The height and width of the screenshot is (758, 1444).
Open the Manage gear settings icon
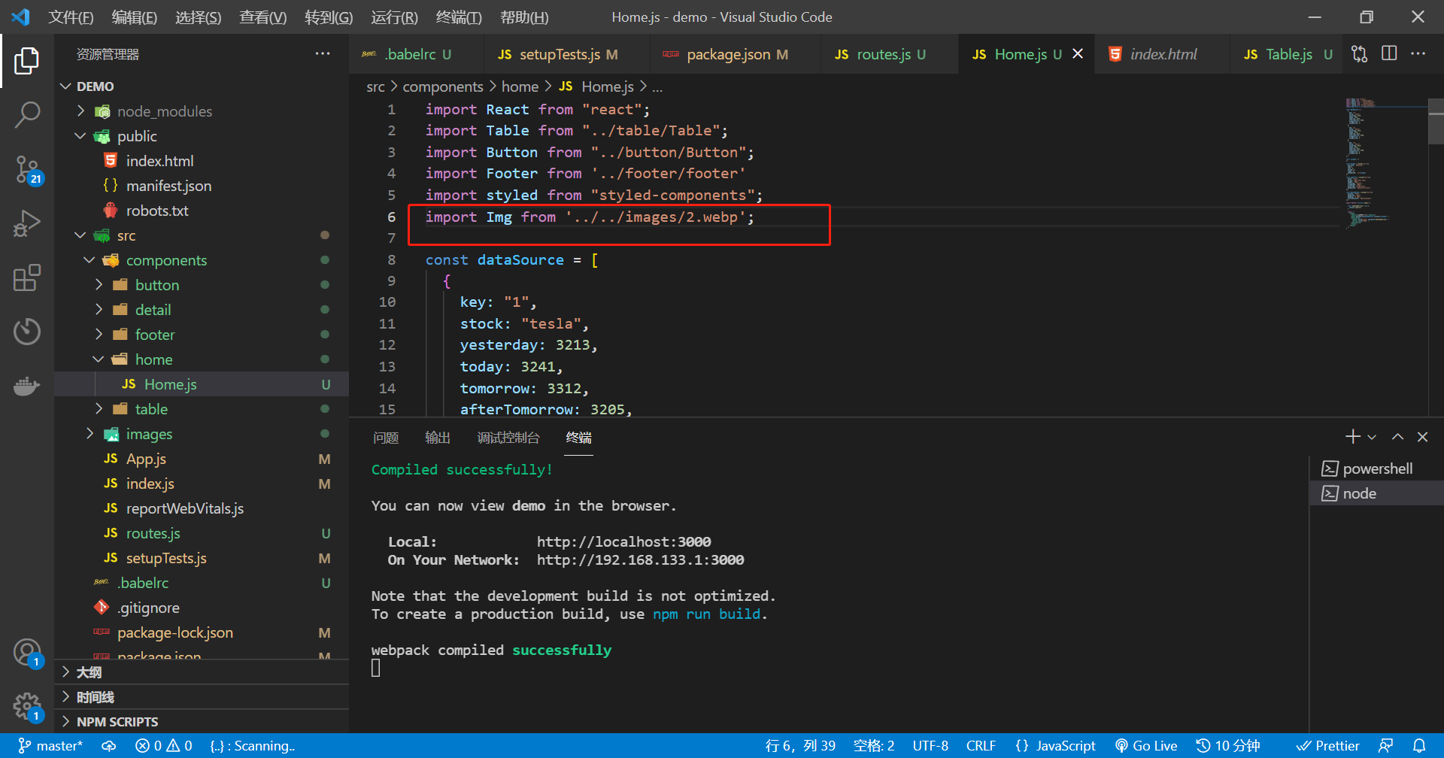(27, 706)
